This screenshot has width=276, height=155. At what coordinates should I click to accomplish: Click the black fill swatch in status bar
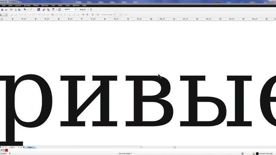tap(257, 154)
